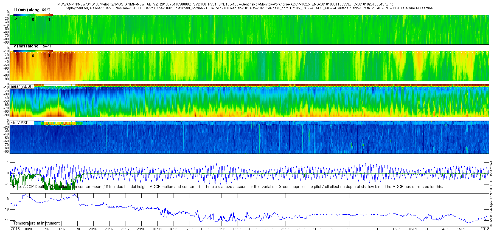
Task: Click the 25/08 date tick label
Action: pos(285,229)
